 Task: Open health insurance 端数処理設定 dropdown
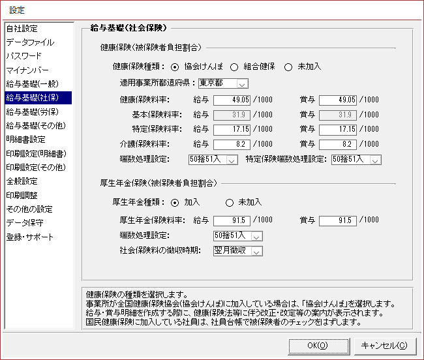[x=213, y=160]
